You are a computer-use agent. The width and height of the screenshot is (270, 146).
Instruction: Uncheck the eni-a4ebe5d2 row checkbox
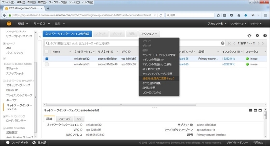[x=47, y=59]
